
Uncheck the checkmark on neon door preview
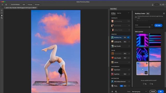138,35
